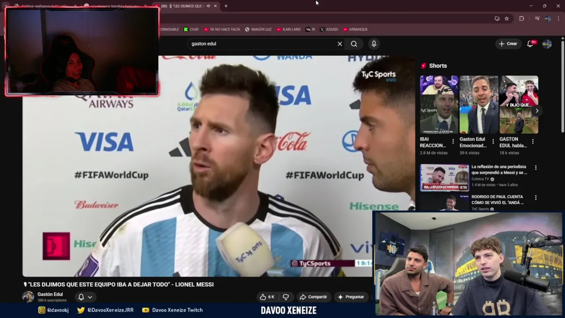Open the ASSADI bookmark
This screenshot has height=318, width=565.
click(x=329, y=29)
